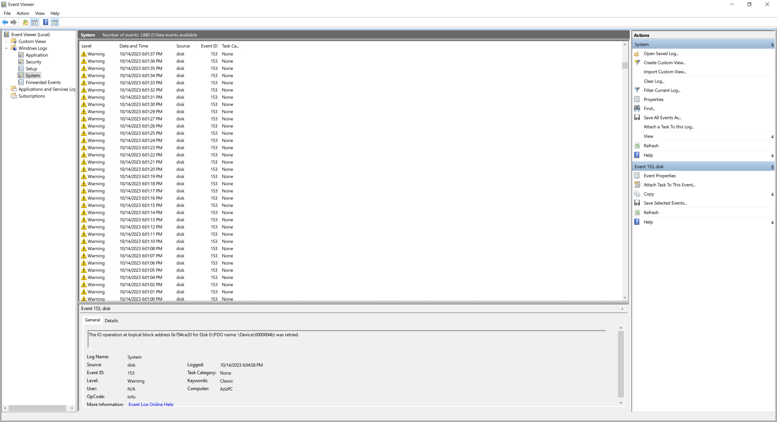Click Clear Log action
The height and width of the screenshot is (422, 777).
[654, 81]
